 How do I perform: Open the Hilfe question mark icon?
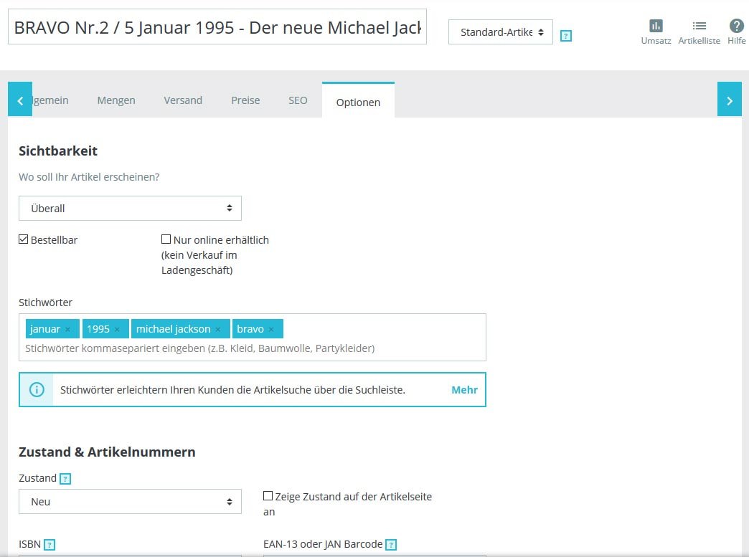click(736, 26)
